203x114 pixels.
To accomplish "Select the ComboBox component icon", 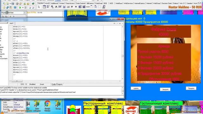I will 84,7.
